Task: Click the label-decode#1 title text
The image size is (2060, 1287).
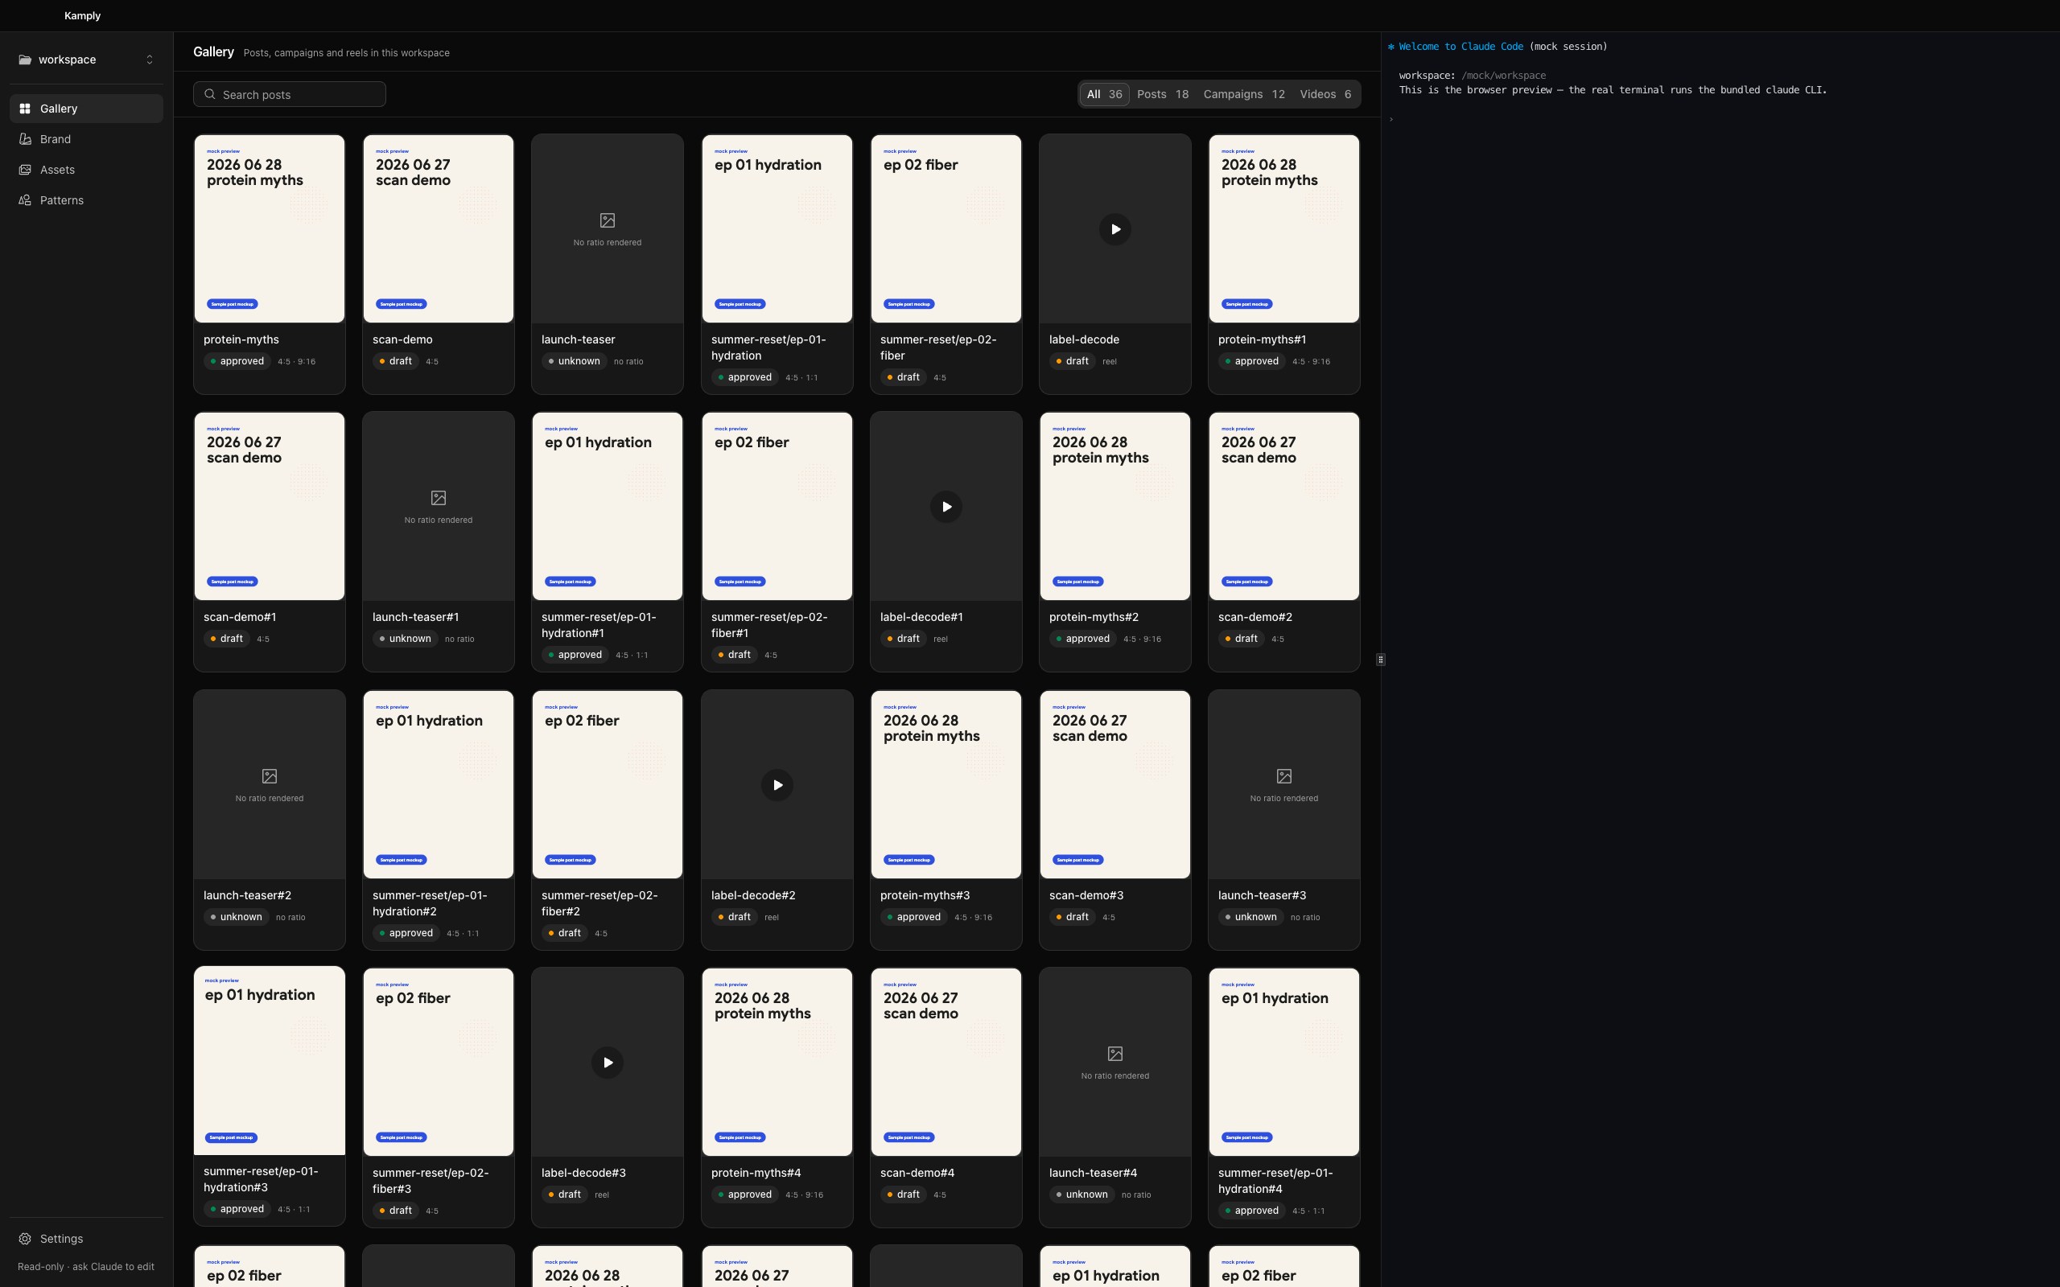Action: (x=921, y=617)
